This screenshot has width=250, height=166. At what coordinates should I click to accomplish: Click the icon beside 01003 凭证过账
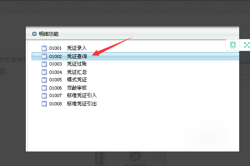pos(44,64)
